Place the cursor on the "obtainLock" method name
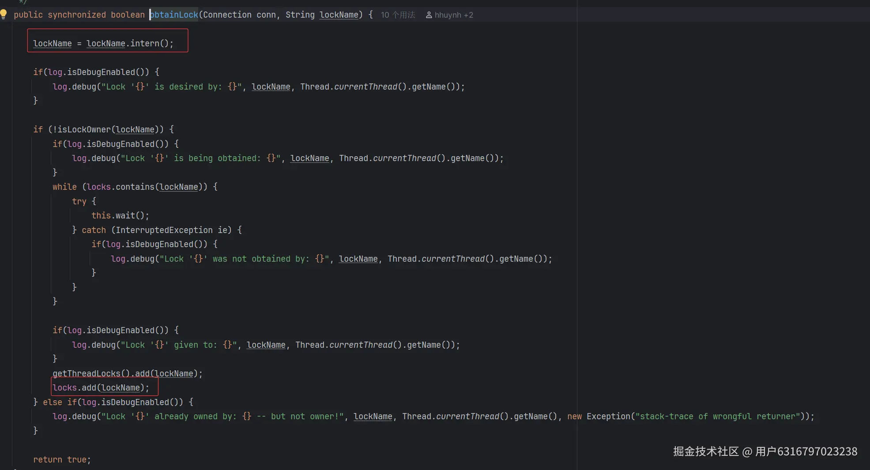This screenshot has height=470, width=870. coord(174,15)
